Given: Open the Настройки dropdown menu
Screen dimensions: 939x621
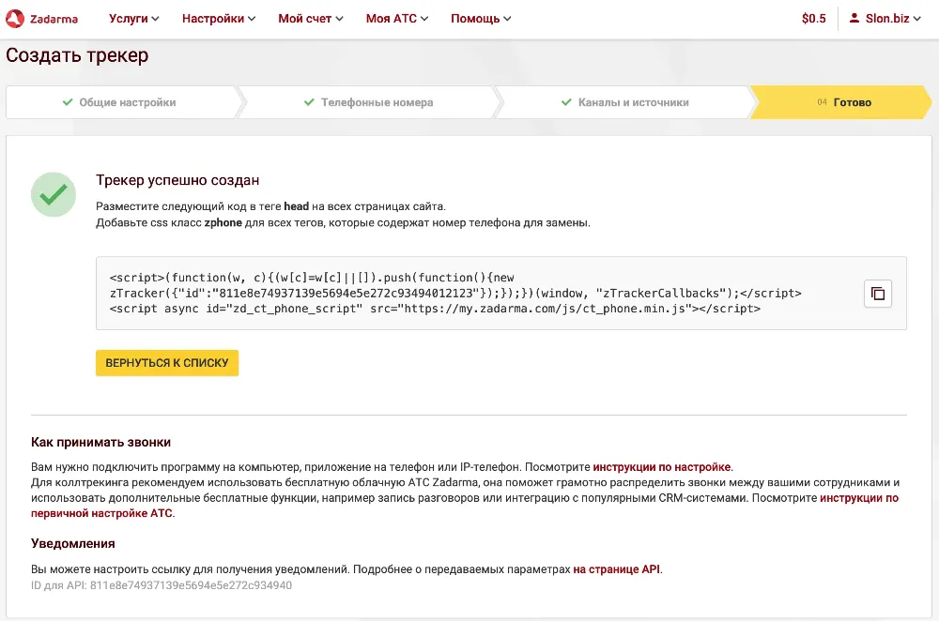Looking at the screenshot, I should coord(219,19).
